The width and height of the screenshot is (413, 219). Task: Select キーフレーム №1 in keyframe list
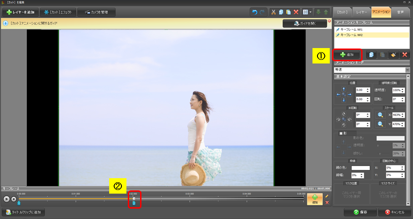pos(350,29)
